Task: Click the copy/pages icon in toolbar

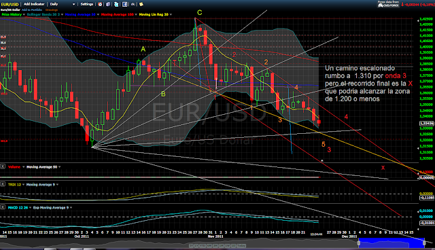Action: click(x=108, y=4)
